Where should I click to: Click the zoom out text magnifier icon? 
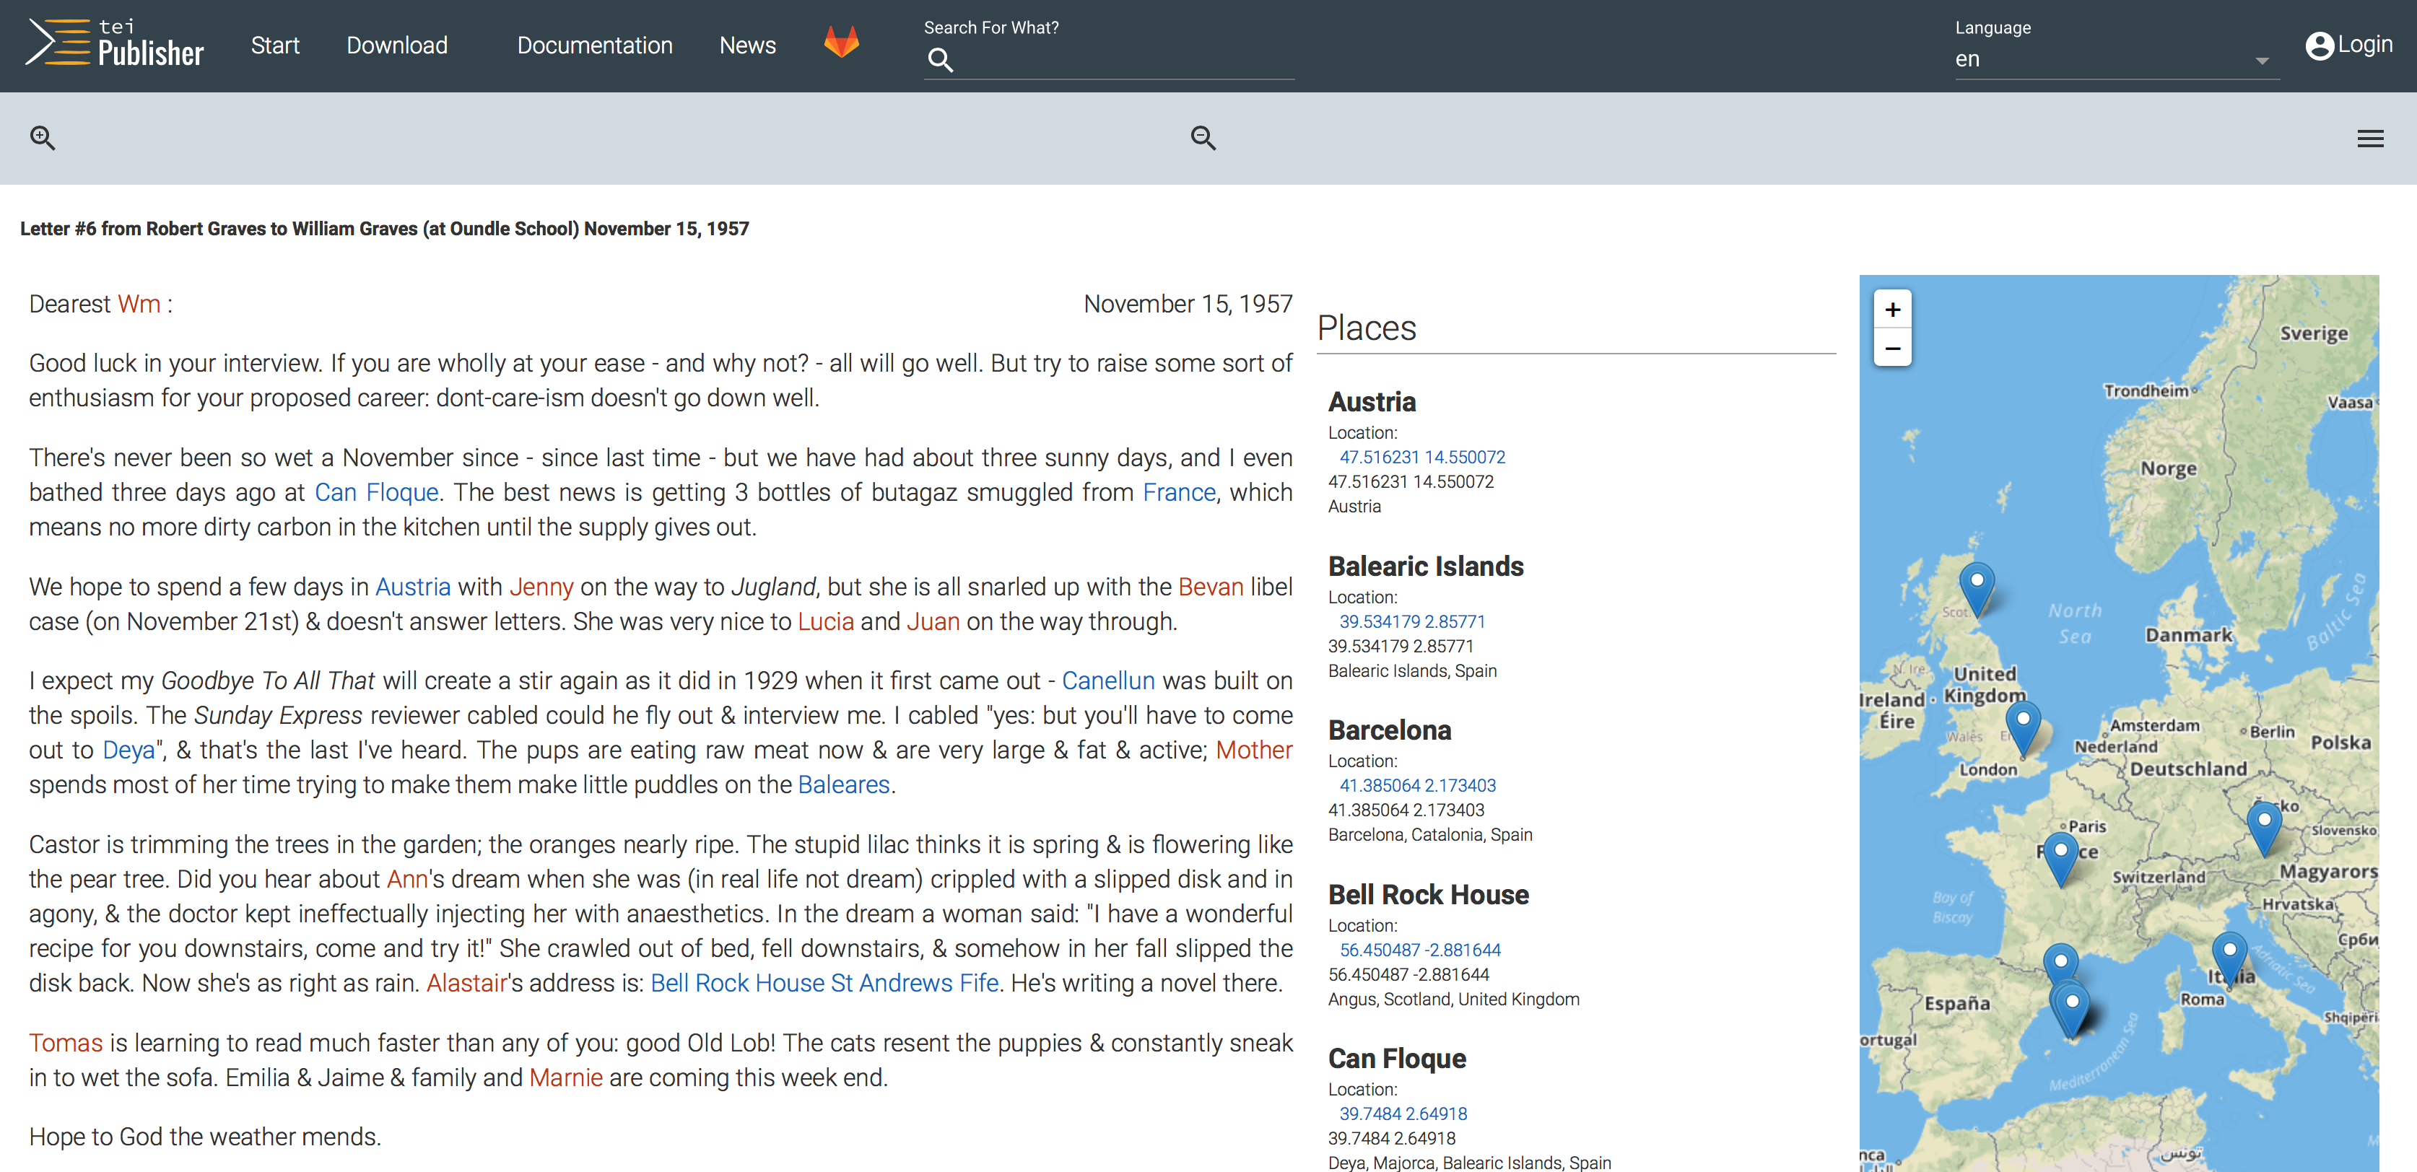[1203, 139]
